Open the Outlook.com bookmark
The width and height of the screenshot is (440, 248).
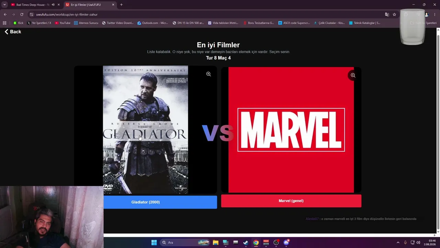click(x=153, y=23)
